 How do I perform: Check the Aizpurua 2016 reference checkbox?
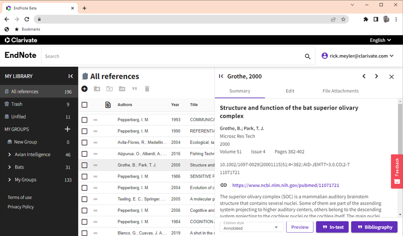[84, 154]
